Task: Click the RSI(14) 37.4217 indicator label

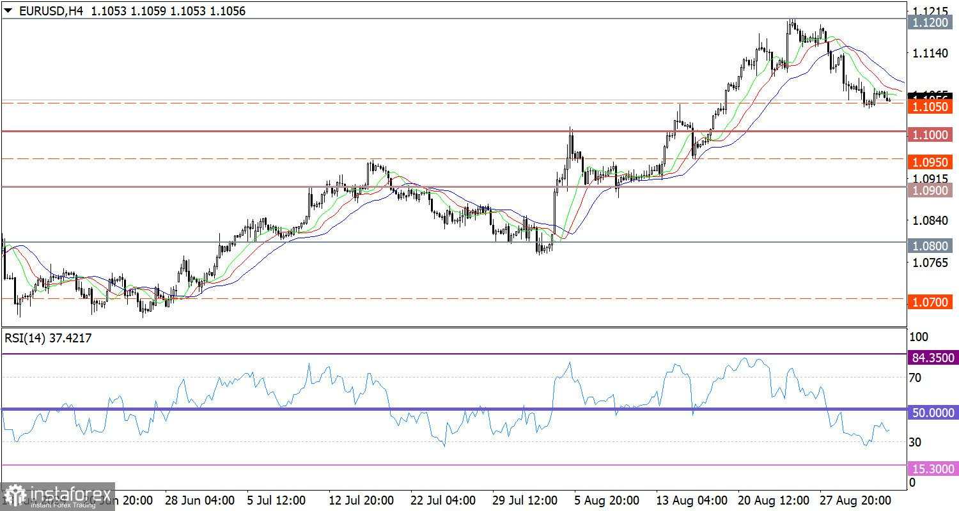Action: click(x=48, y=339)
